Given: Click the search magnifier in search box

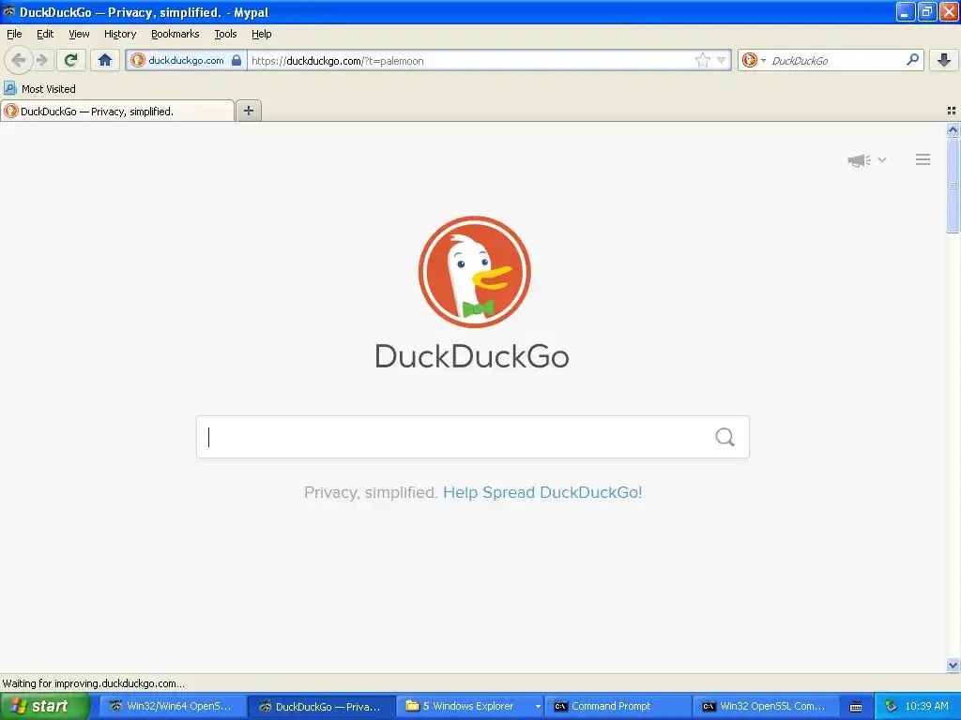Looking at the screenshot, I should (x=725, y=437).
